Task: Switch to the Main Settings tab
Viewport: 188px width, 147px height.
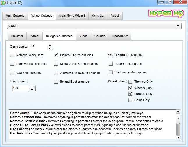Action: point(15,16)
